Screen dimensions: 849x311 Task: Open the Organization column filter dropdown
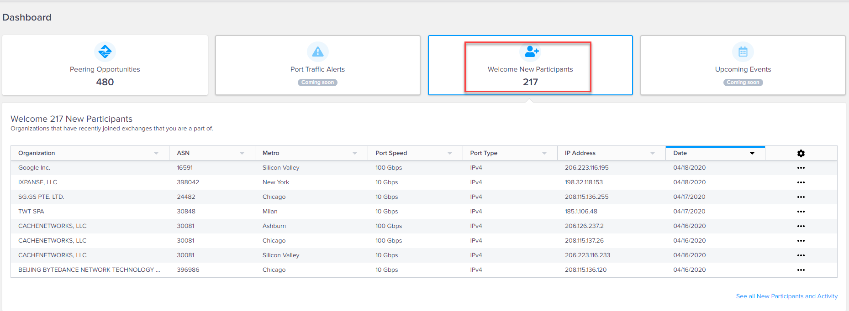point(156,153)
